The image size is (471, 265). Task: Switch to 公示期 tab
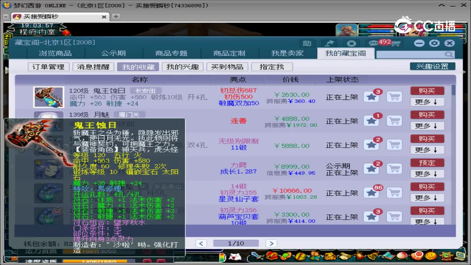tap(114, 53)
